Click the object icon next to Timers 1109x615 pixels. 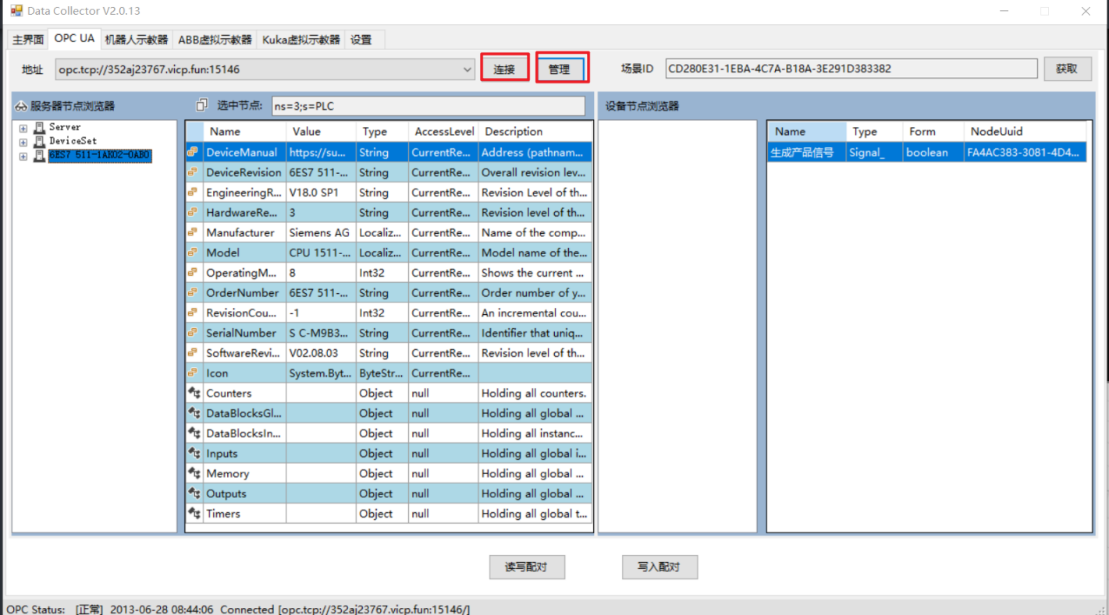(x=194, y=514)
